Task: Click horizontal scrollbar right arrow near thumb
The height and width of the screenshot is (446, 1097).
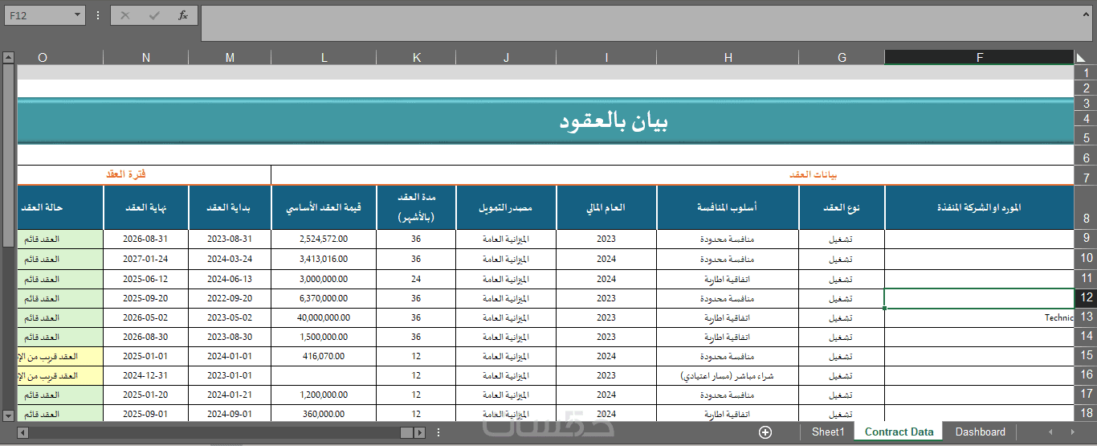Action: [x=419, y=432]
